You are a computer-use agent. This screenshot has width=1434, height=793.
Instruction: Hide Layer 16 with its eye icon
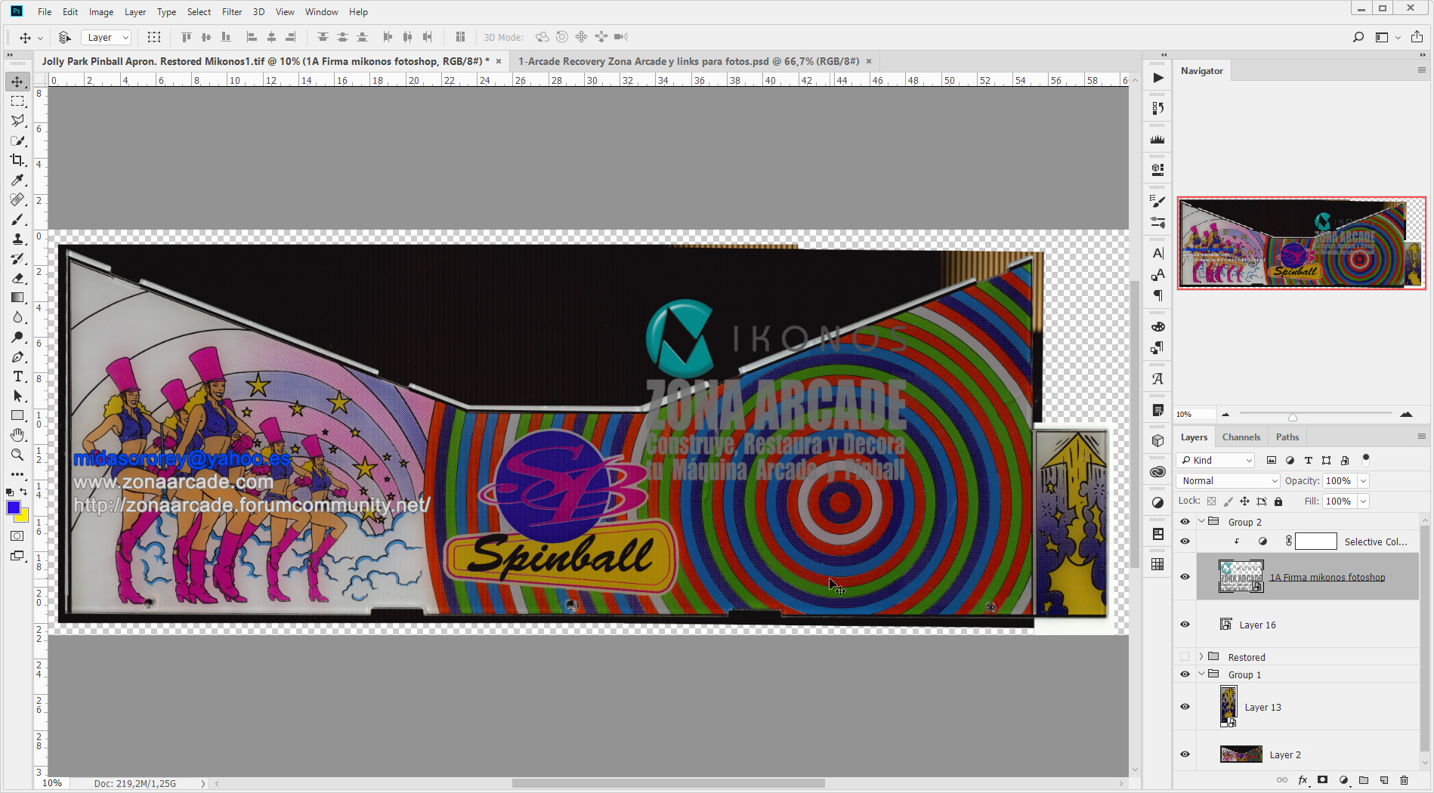click(x=1185, y=625)
